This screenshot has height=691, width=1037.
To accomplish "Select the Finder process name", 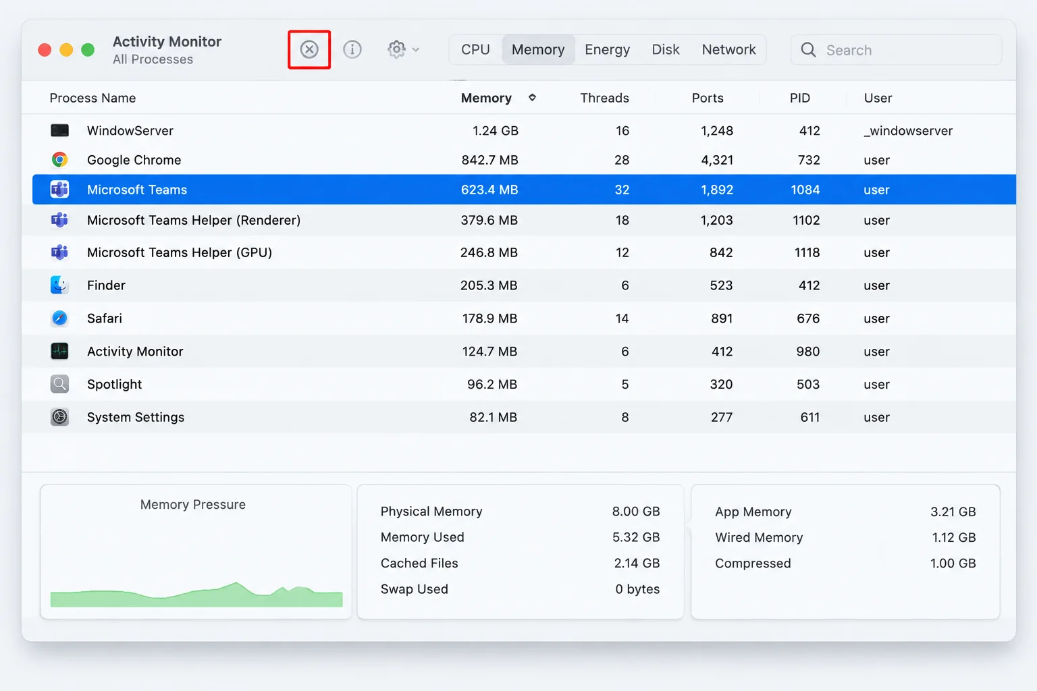I will coord(106,285).
